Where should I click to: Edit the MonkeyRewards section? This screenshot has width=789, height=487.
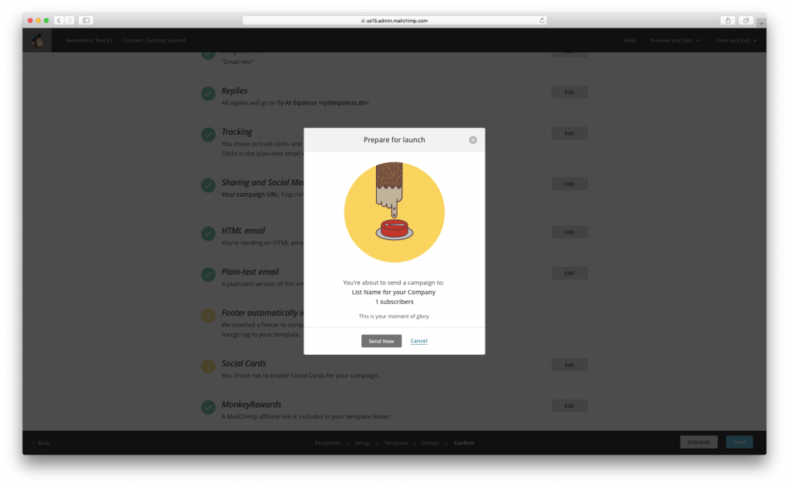click(x=569, y=406)
